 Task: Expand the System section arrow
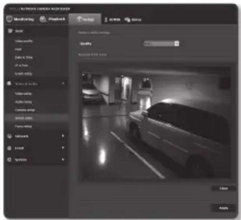pyautogui.click(x=63, y=159)
